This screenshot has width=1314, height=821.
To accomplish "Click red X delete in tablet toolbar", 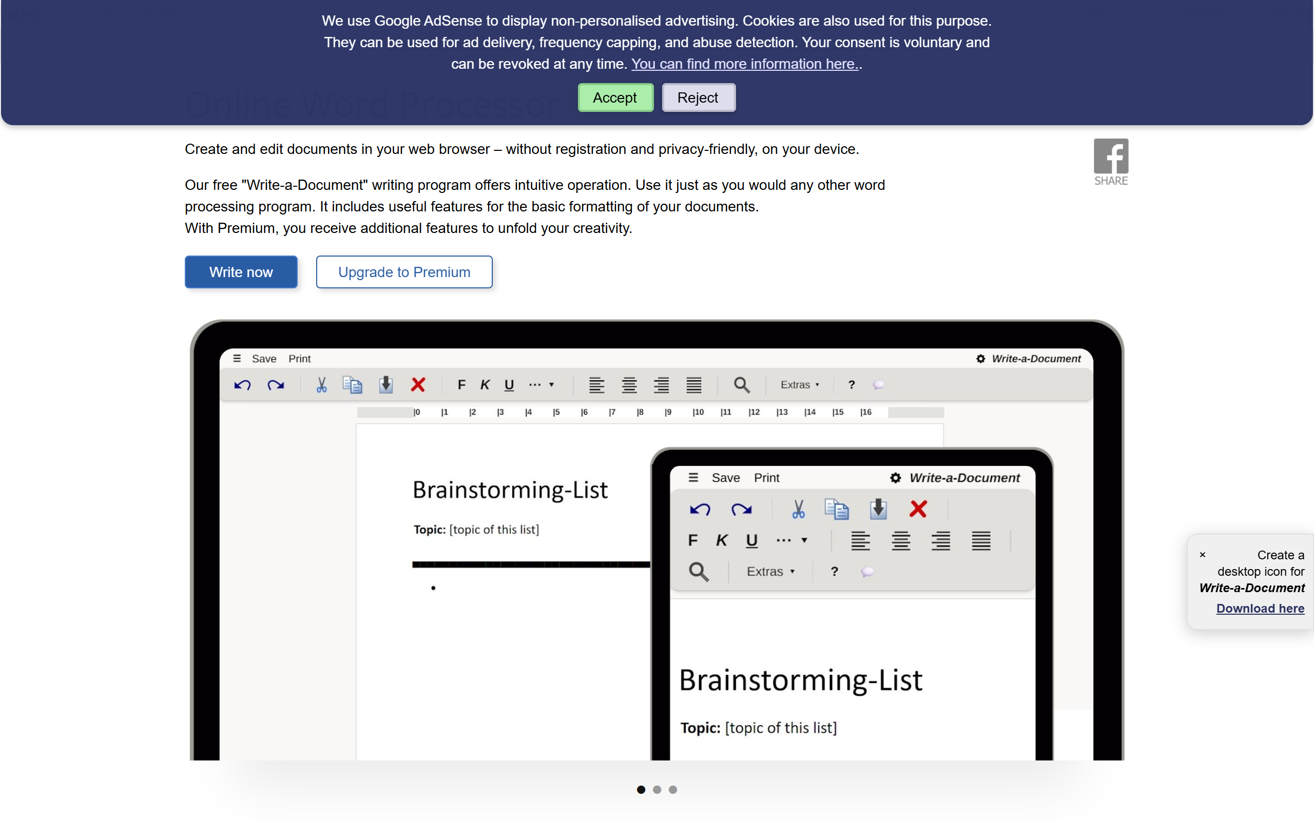I will (x=918, y=510).
